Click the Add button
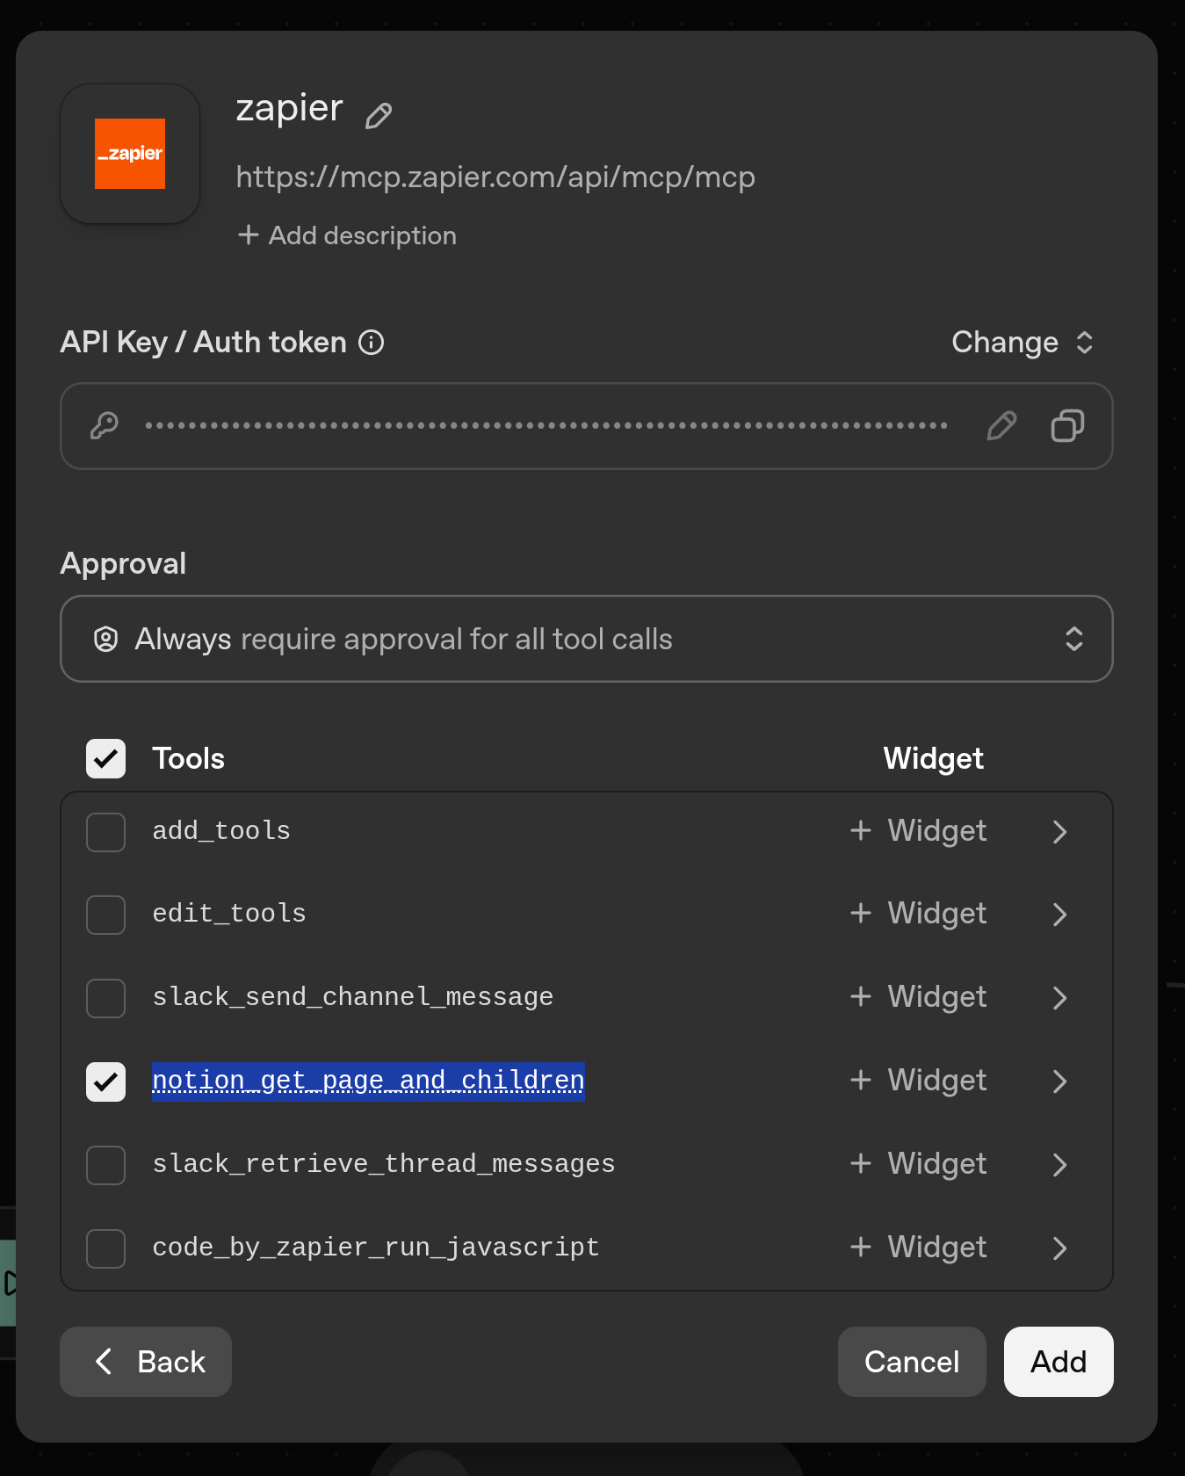The height and width of the screenshot is (1476, 1185). pos(1059,1362)
